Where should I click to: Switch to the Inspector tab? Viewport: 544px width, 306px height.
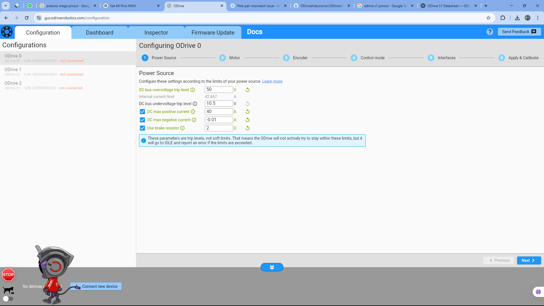(x=156, y=33)
